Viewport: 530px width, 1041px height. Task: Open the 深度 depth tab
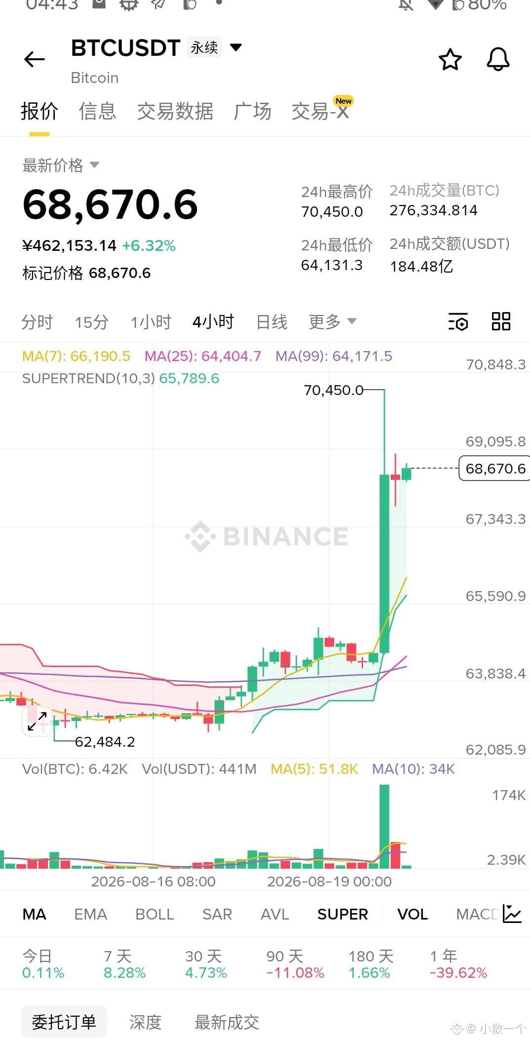pyautogui.click(x=146, y=1022)
